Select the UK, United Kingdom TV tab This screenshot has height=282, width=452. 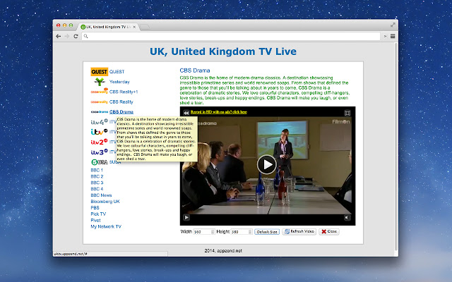107,27
